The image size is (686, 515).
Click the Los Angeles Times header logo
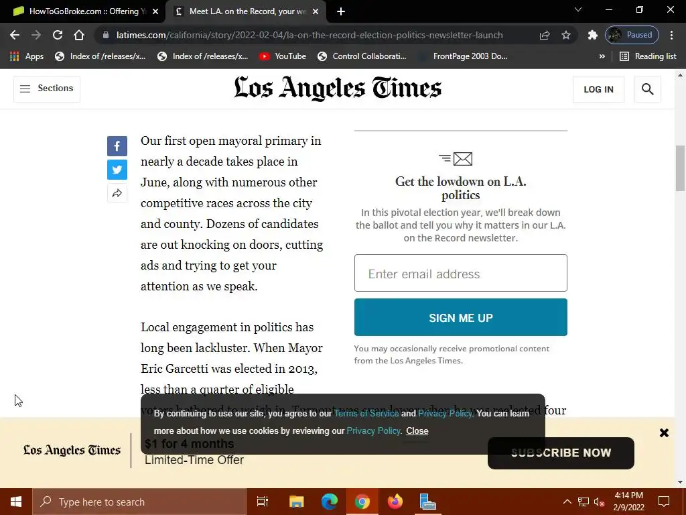point(338,88)
